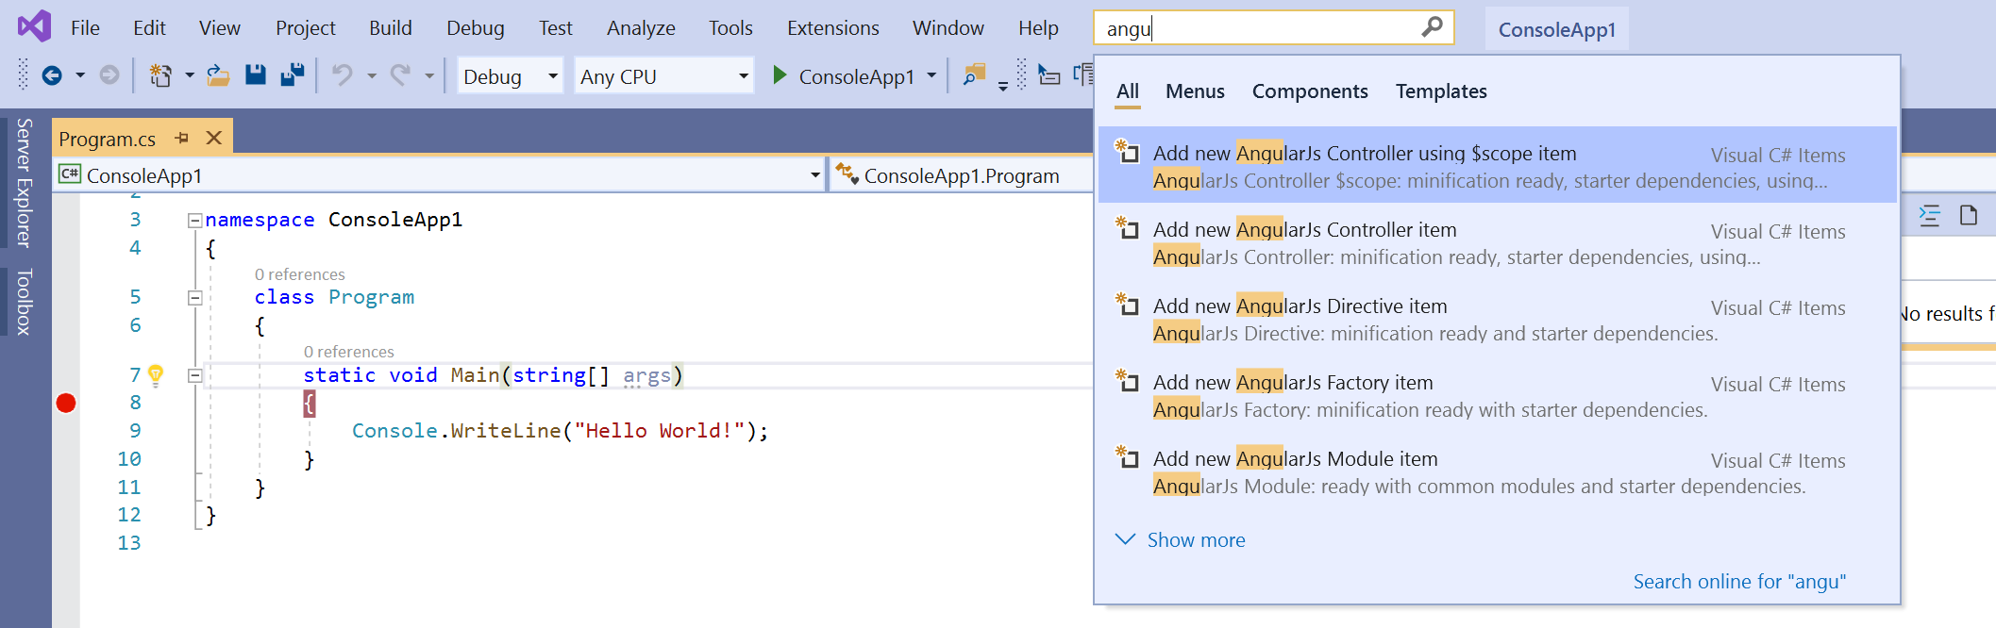Click the toolbar icon right of the second grip handle
The width and height of the screenshot is (1996, 628).
coord(1048,75)
